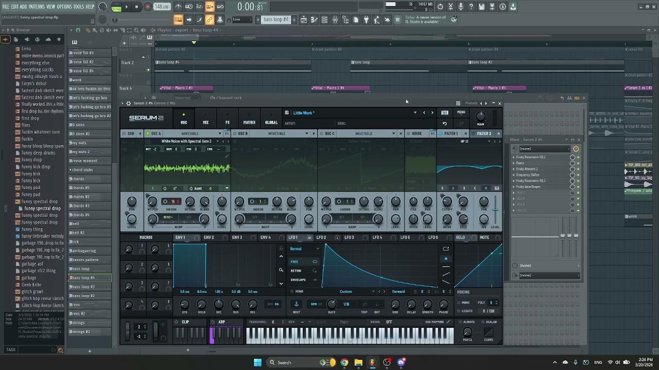Open the White Noise wavetable selector dropdown
Screen dimensions: 659x370
(x=217, y=141)
